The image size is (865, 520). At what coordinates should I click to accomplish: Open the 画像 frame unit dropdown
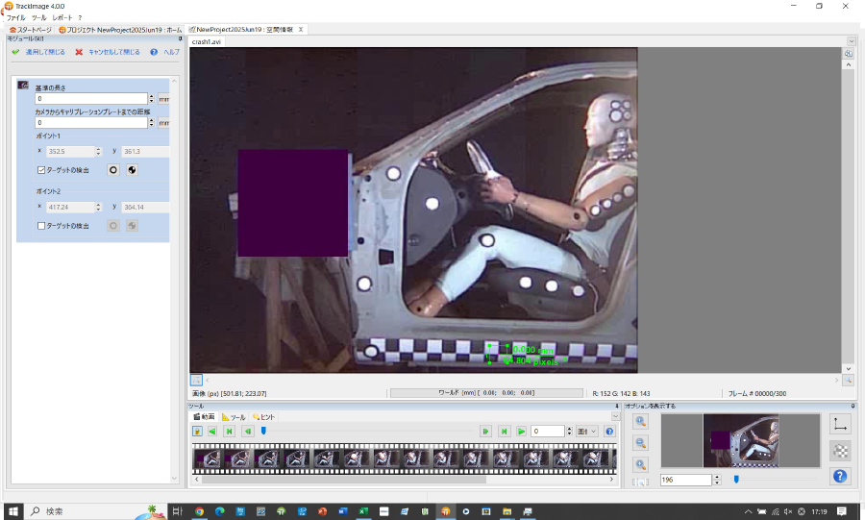pos(586,432)
